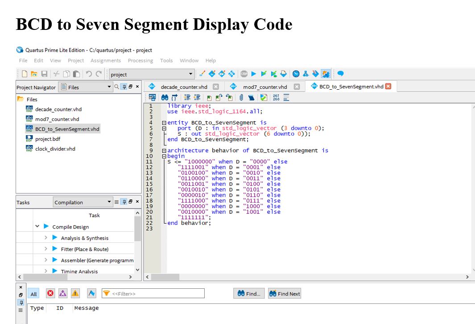Image resolution: width=475 pixels, height=324 pixels.
Task: Click the Save disk icon
Action: point(44,74)
